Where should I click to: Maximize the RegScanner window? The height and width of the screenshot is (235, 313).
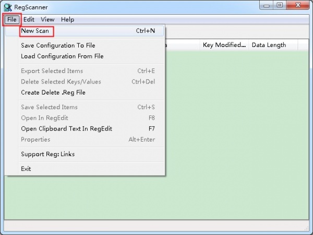[x=280, y=5]
